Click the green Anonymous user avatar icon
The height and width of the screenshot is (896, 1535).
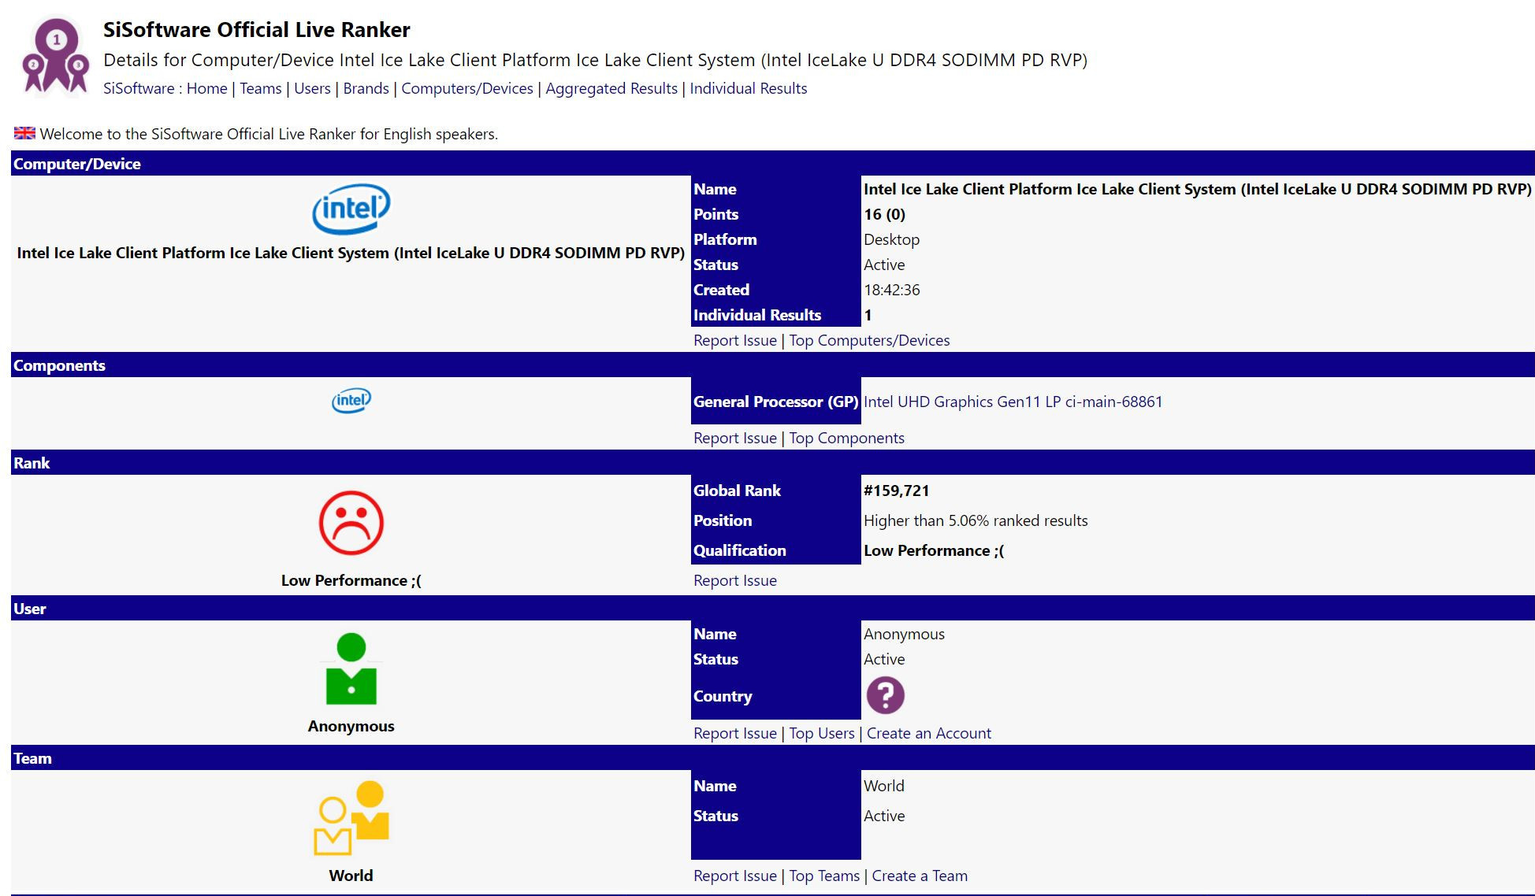click(x=351, y=668)
